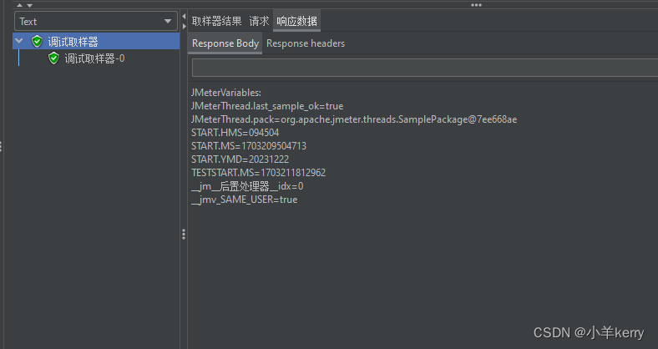Click the three-dot handle on top divider
This screenshot has width=658, height=349.
click(476, 5)
